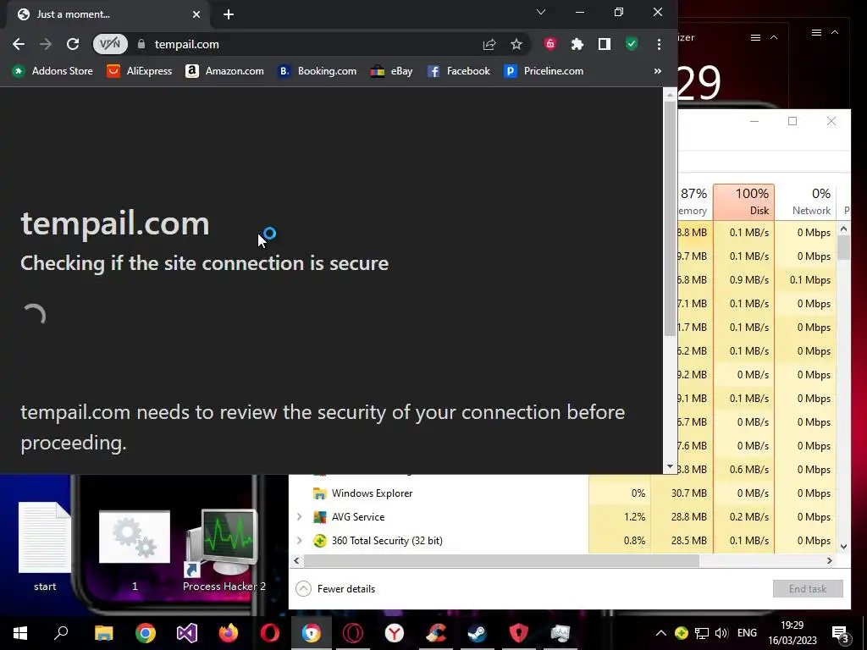Open File Explorer from the taskbar
Image resolution: width=867 pixels, height=650 pixels.
tap(103, 633)
